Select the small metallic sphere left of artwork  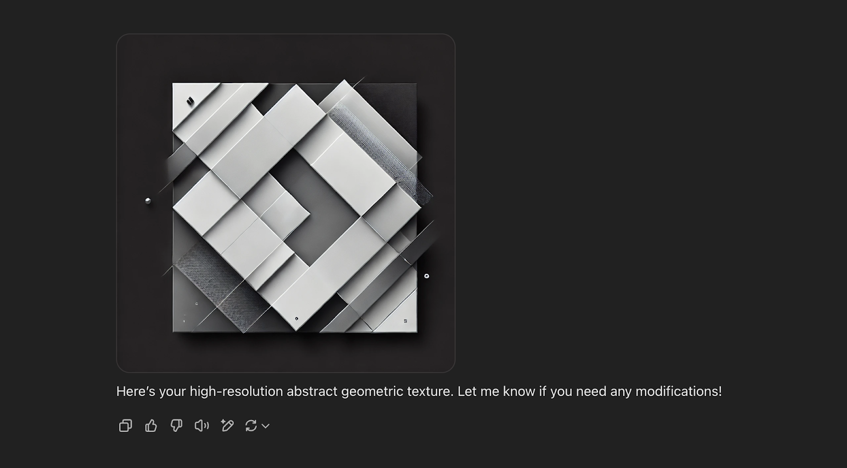click(x=148, y=201)
